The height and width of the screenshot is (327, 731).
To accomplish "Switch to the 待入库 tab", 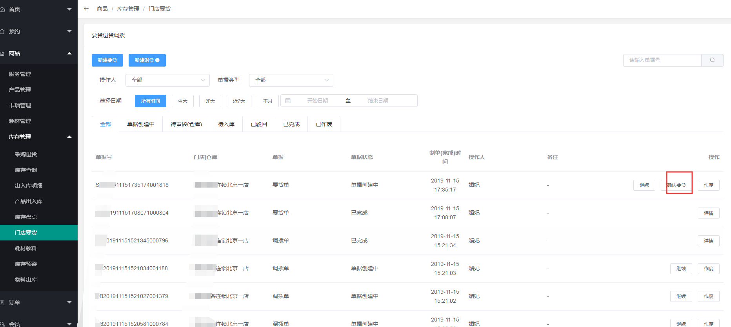I will 226,124.
